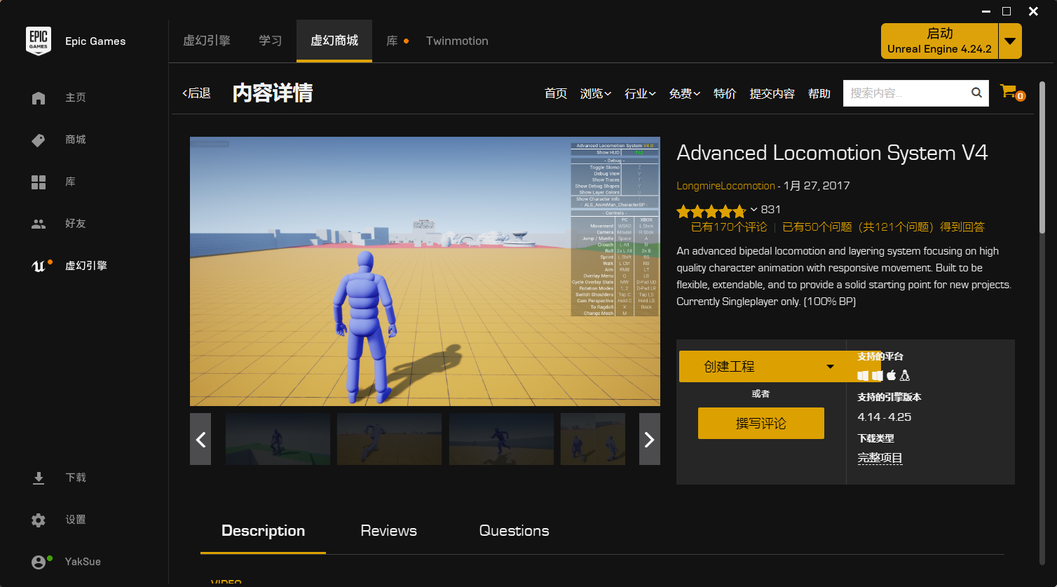
Task: Expand the engine version dropdown arrow
Action: 1010,41
